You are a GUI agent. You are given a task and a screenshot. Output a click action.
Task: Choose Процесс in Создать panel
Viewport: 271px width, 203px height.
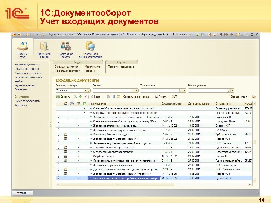[90, 71]
